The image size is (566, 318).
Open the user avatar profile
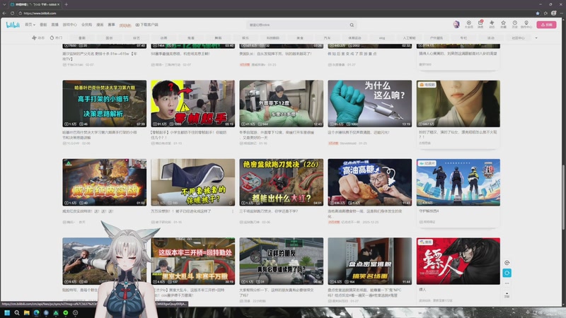click(x=456, y=25)
